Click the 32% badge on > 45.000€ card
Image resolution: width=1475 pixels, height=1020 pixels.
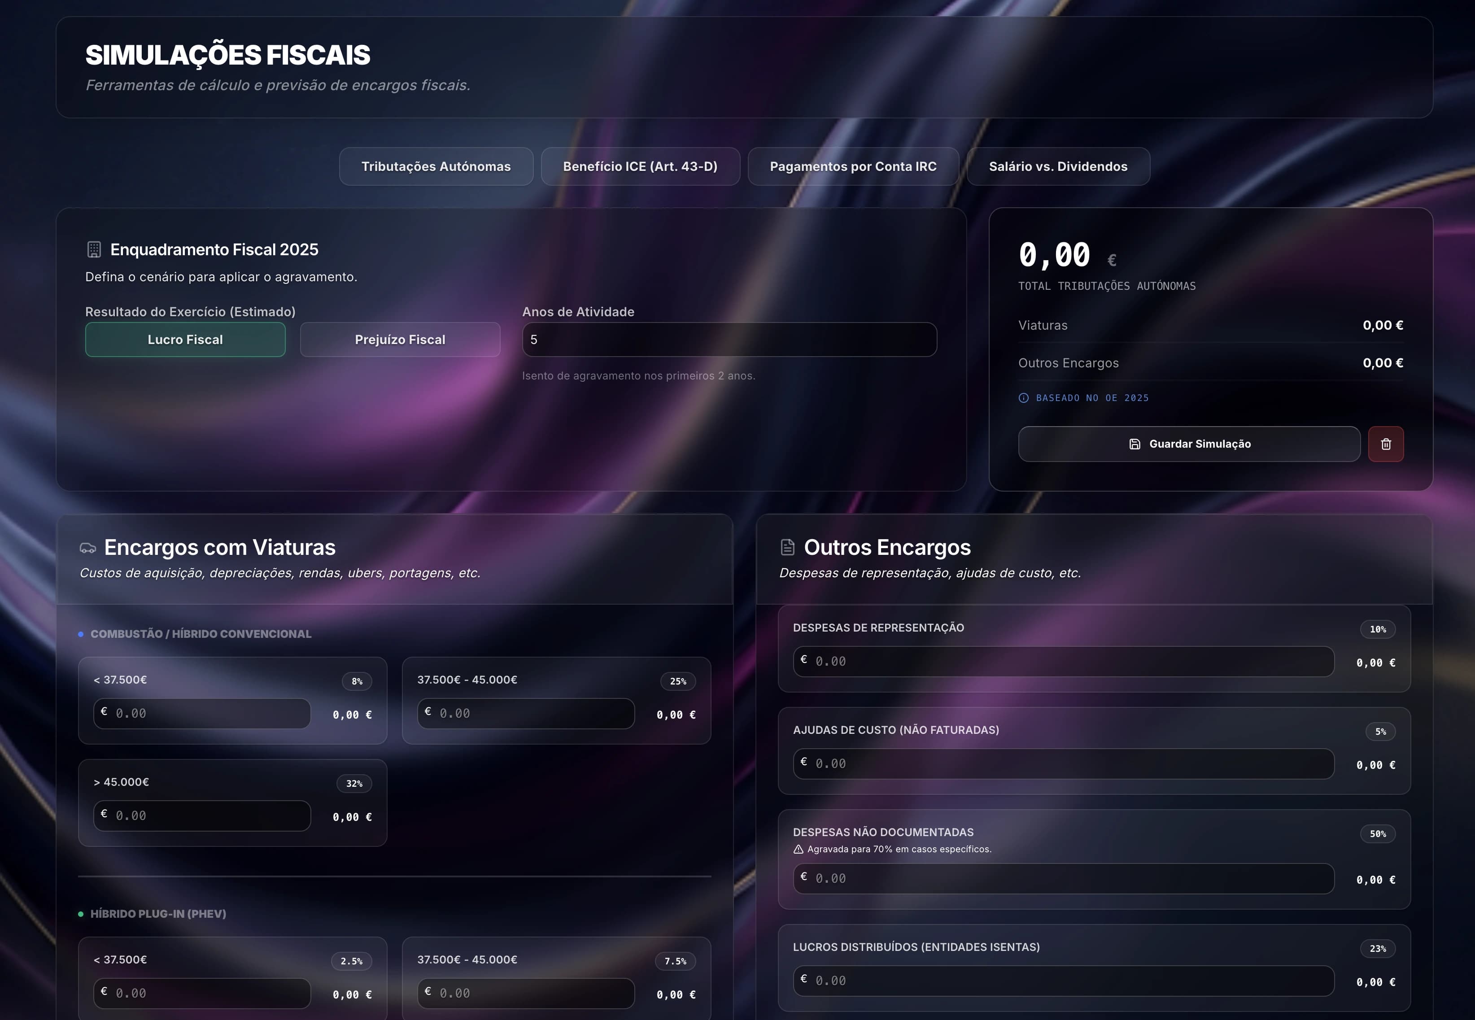click(354, 784)
